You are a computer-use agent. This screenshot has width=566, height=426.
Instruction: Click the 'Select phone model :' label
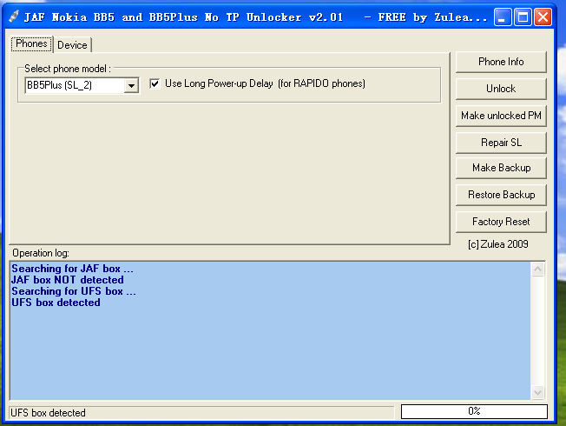pos(68,69)
